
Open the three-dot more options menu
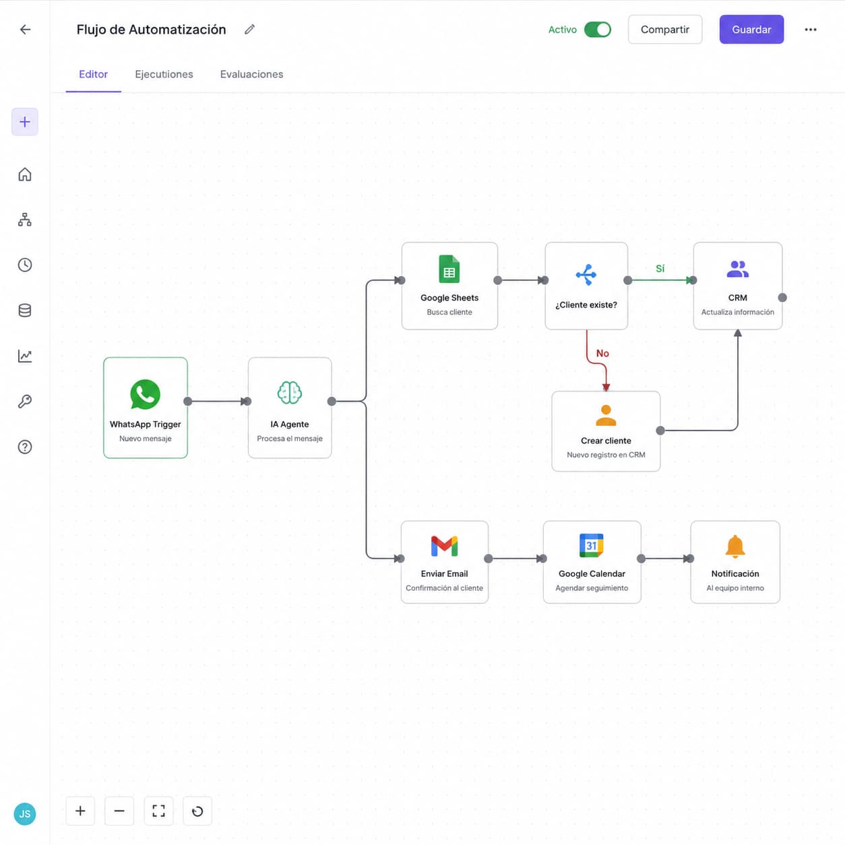click(x=811, y=30)
